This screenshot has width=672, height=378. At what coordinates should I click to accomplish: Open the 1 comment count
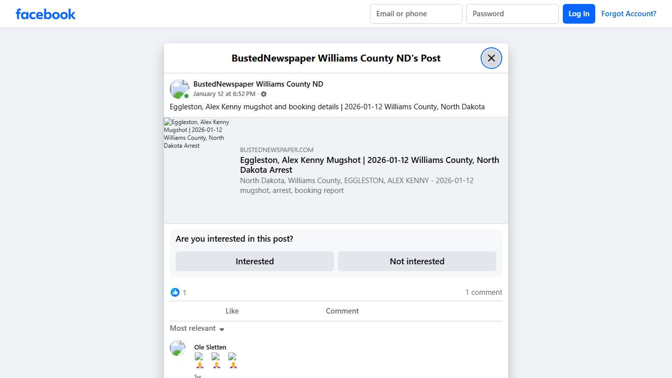(484, 292)
